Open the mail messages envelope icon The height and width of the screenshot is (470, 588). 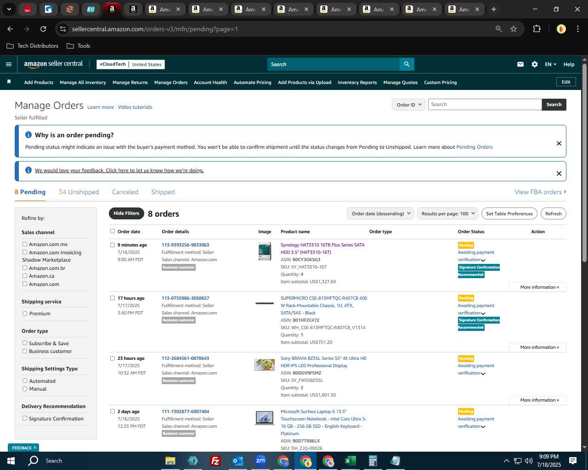520,64
